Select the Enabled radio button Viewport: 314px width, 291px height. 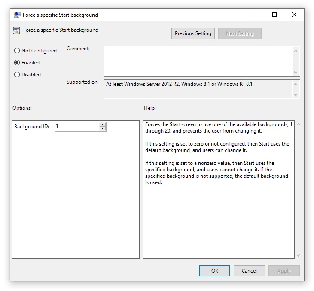pos(17,63)
